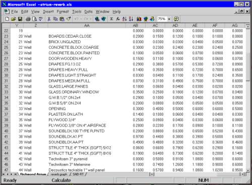This screenshot has height=185, width=252.
Task: Open the File menu
Action: click(x=15, y=12)
